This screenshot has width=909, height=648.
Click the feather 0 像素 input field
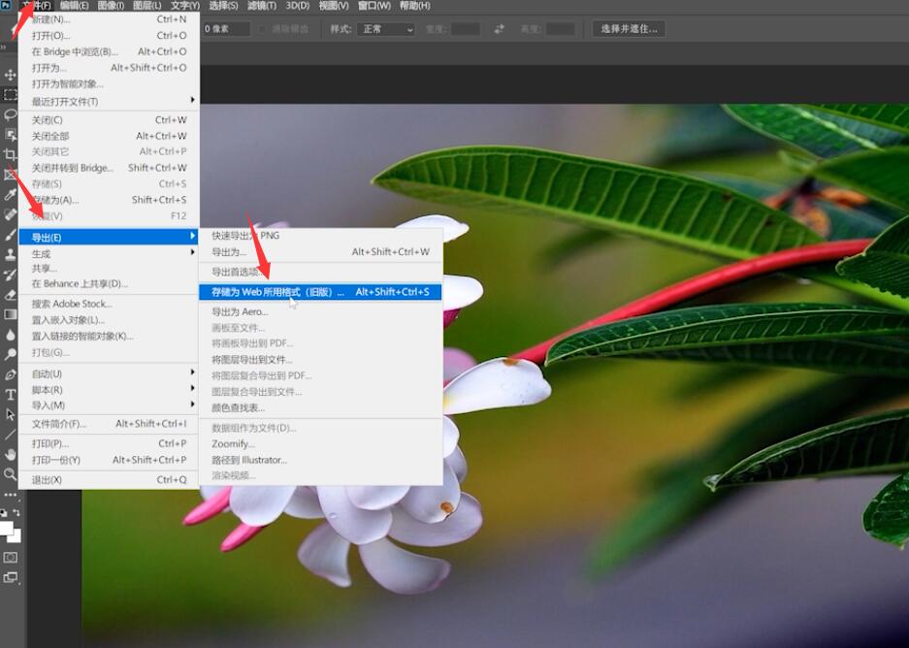[x=225, y=29]
